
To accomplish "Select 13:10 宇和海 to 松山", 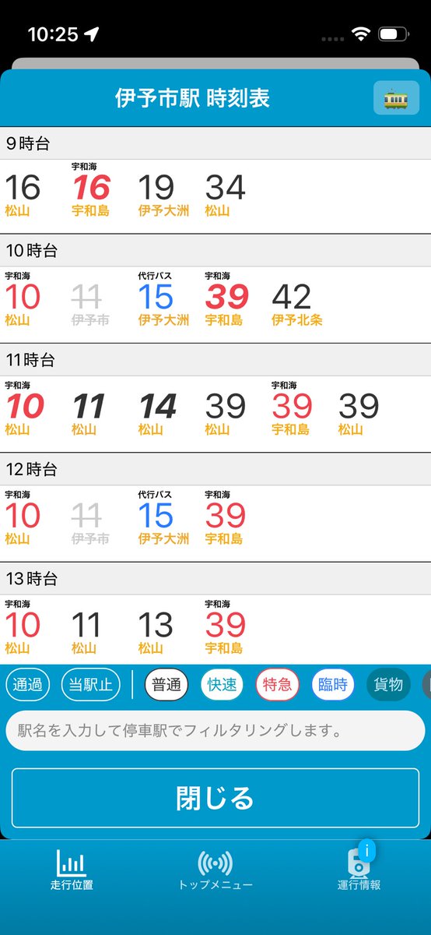I will [23, 626].
